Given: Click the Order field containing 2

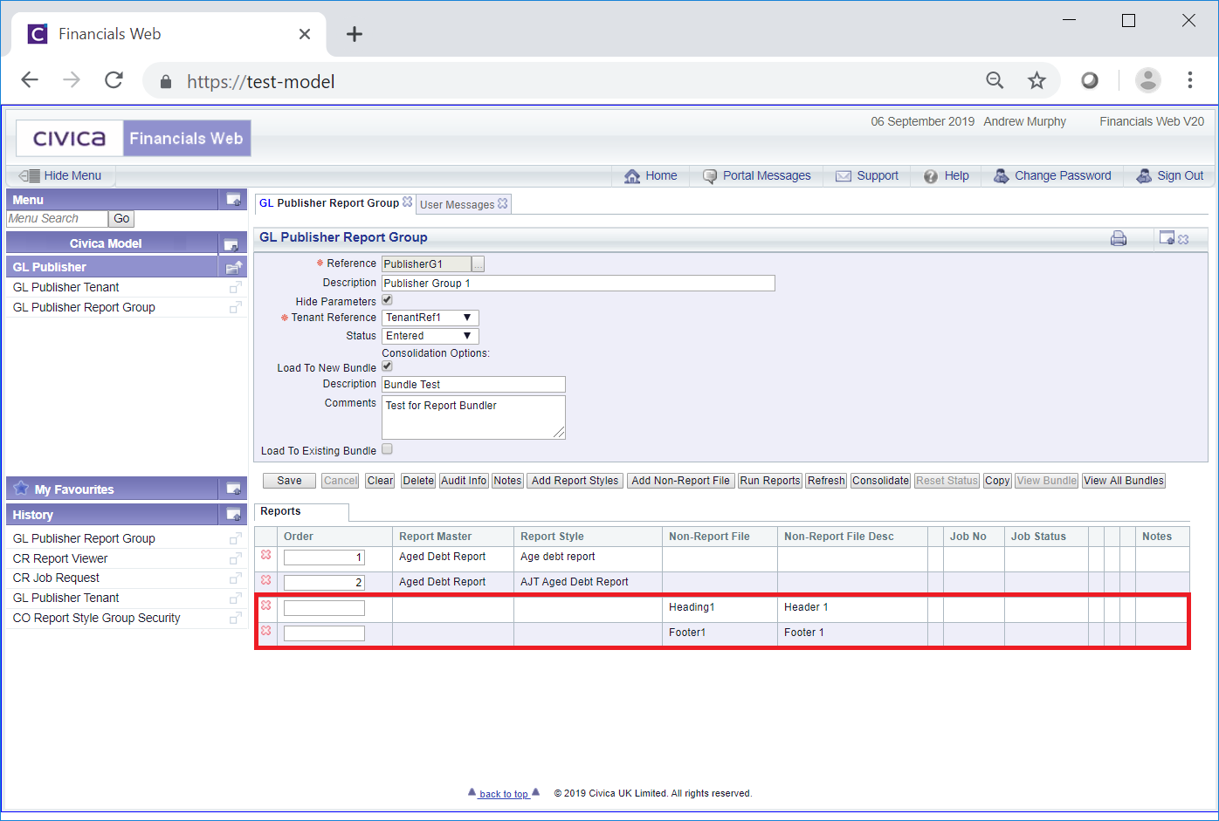Looking at the screenshot, I should tap(324, 583).
